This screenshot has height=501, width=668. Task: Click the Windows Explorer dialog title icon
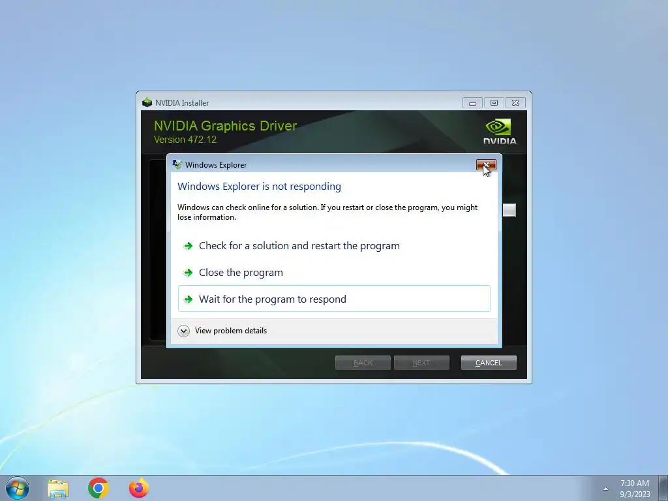tap(177, 164)
